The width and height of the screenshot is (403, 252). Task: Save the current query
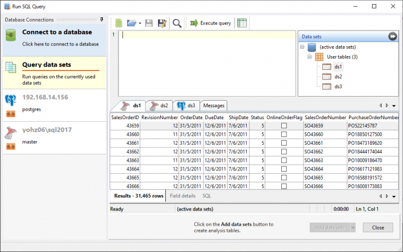[x=149, y=23]
